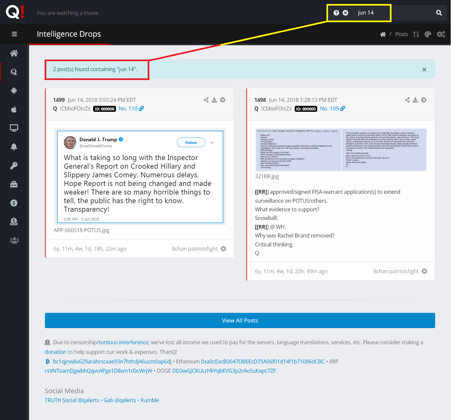The height and width of the screenshot is (420, 451).
Task: Share post 1499
Action: pos(206,100)
